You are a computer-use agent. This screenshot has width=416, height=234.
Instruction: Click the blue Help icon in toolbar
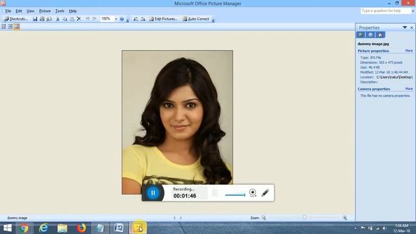122,19
